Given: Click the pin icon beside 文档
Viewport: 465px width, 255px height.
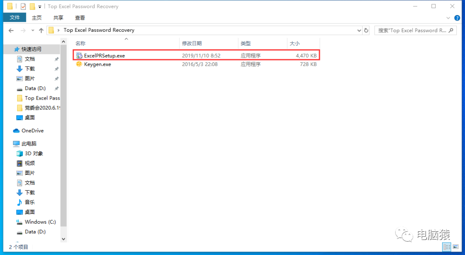Looking at the screenshot, I should pyautogui.click(x=56, y=59).
